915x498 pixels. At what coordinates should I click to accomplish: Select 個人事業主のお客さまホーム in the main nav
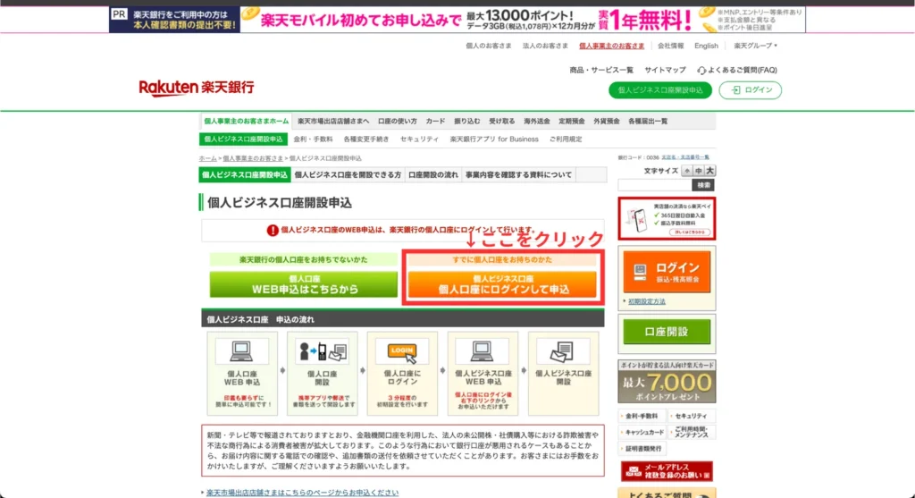[247, 122]
